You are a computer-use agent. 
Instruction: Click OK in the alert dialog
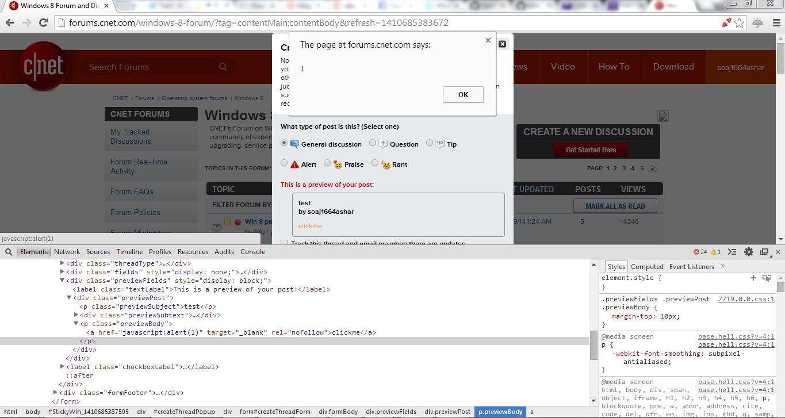463,95
